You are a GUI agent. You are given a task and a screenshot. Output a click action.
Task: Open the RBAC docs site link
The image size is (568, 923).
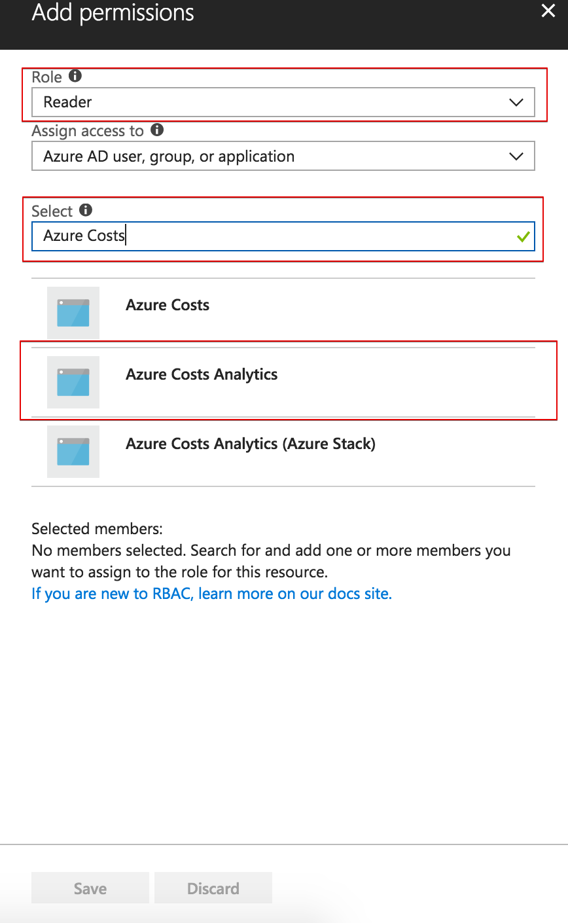tap(211, 594)
